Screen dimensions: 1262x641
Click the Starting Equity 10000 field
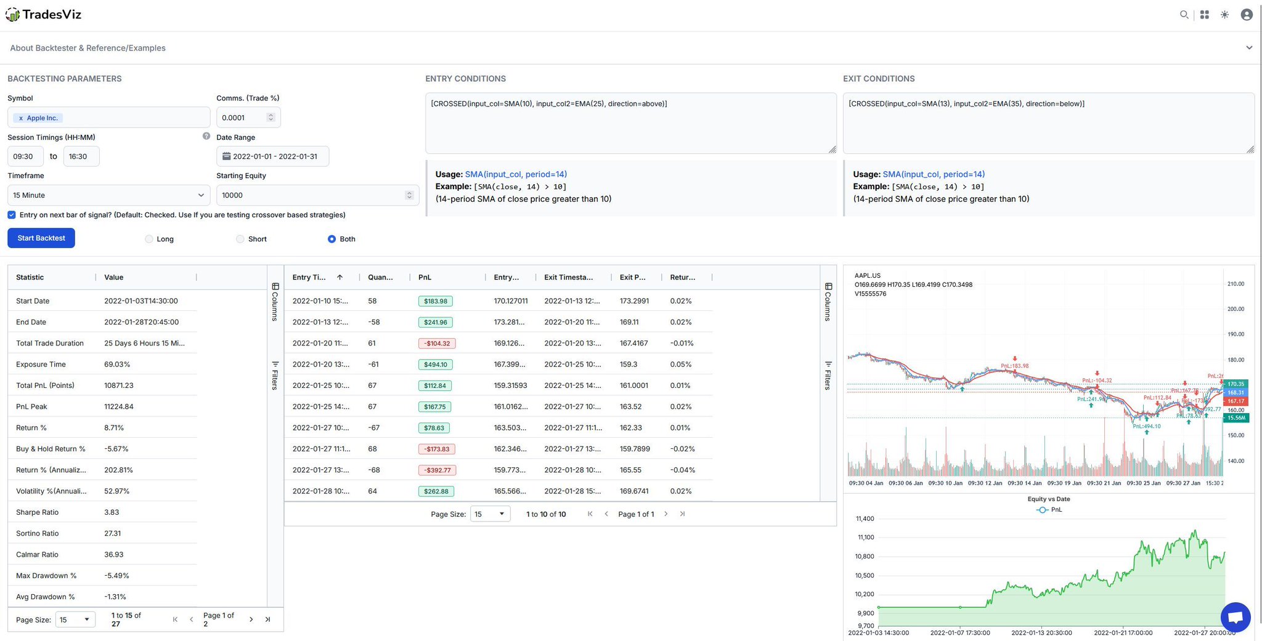pyautogui.click(x=317, y=195)
